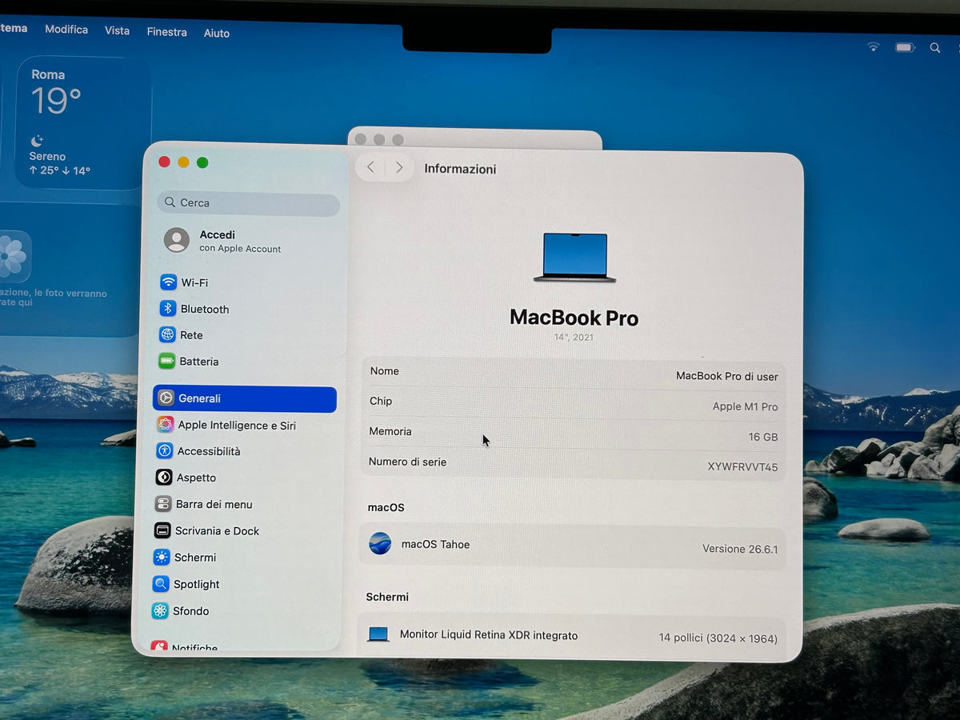Open the Vista menu
Screen dimensions: 960x720
[117, 31]
